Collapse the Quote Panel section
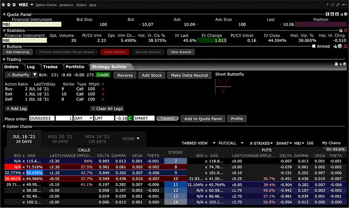 click(4, 14)
